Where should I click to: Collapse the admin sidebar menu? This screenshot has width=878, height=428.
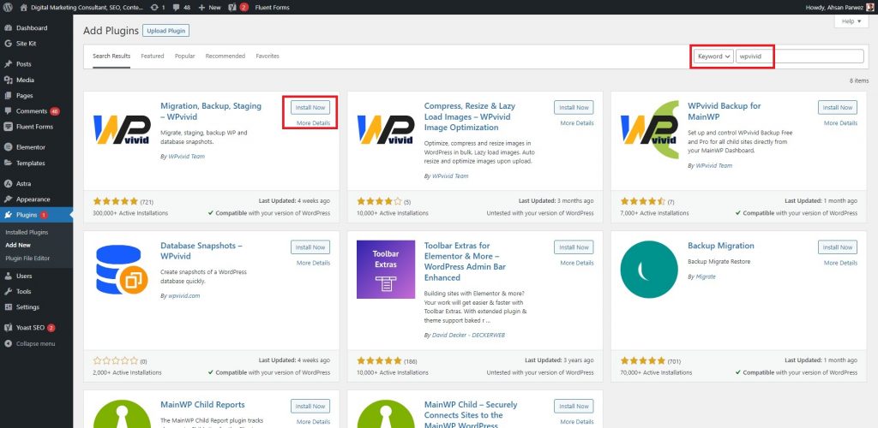tap(35, 343)
